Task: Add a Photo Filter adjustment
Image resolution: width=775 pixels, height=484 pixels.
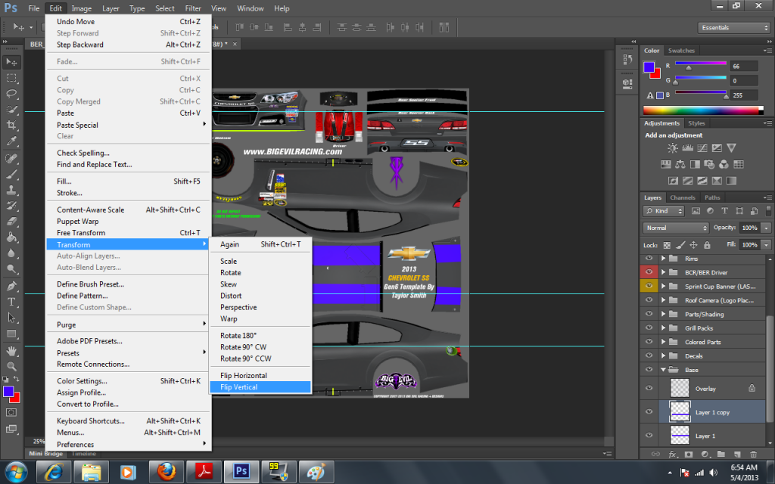Action: [708, 164]
